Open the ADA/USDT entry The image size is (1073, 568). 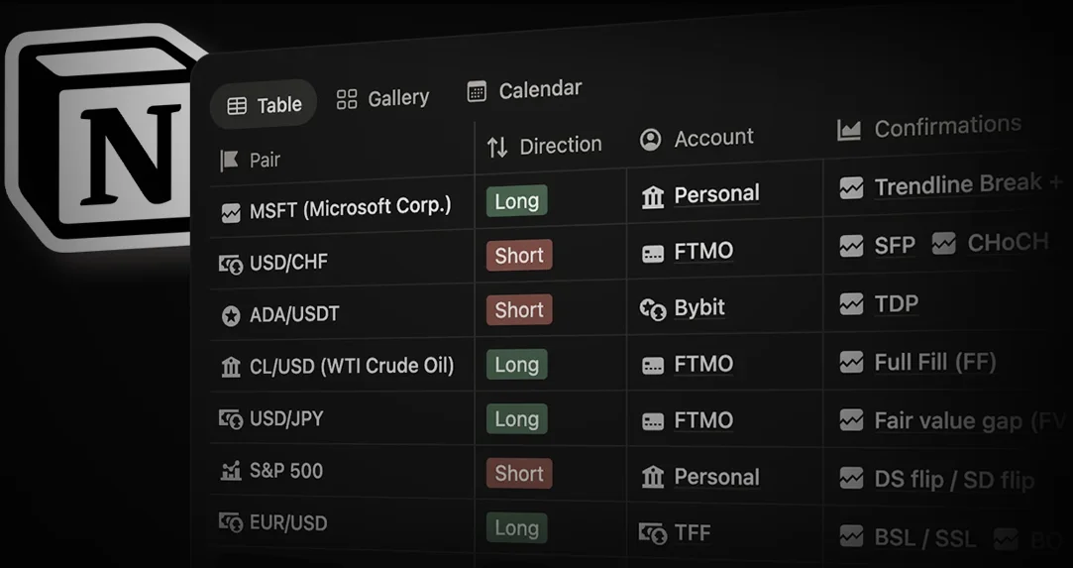tap(294, 314)
